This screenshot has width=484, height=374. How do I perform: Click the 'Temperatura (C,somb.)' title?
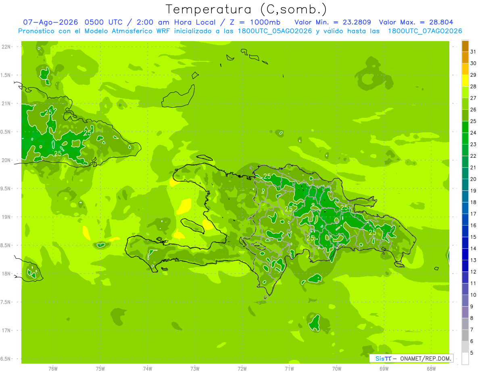coord(246,9)
